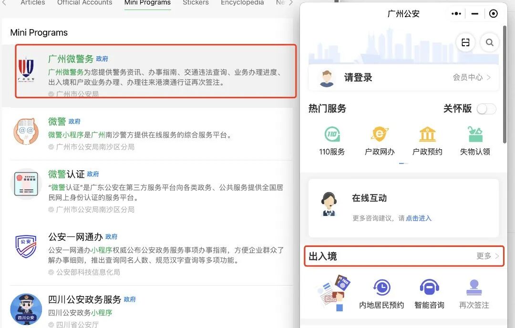
Task: Open the 微警认证 result title
Action: coord(66,174)
